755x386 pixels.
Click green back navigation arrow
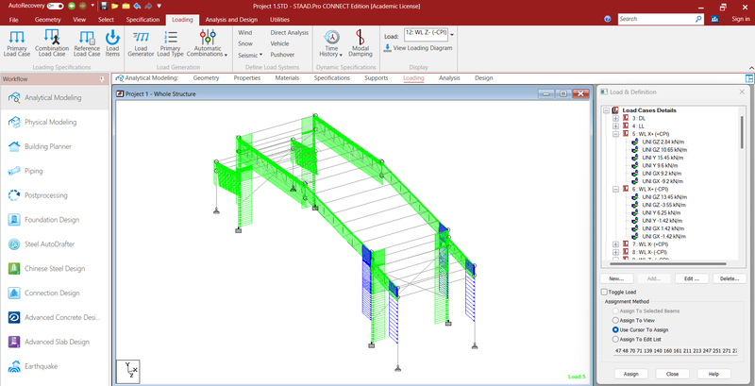click(72, 7)
